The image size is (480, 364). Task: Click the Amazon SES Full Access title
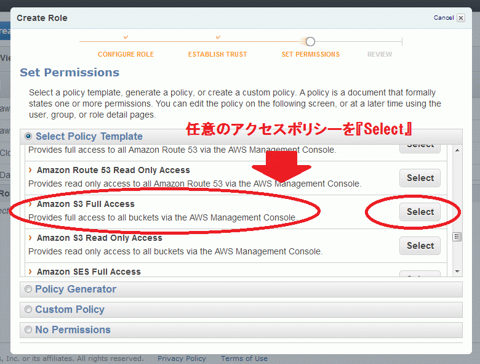[89, 272]
